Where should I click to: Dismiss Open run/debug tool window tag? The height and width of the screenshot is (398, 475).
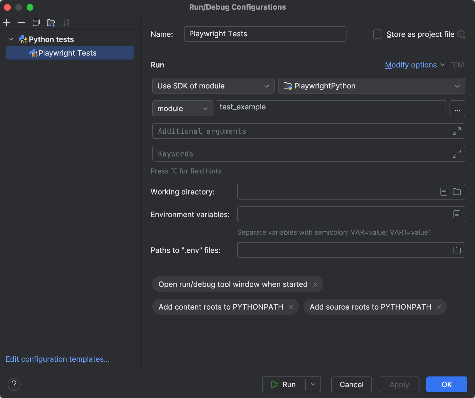(315, 284)
